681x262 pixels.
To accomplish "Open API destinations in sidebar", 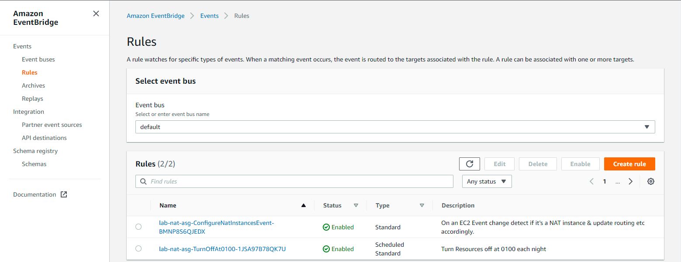I will point(44,138).
